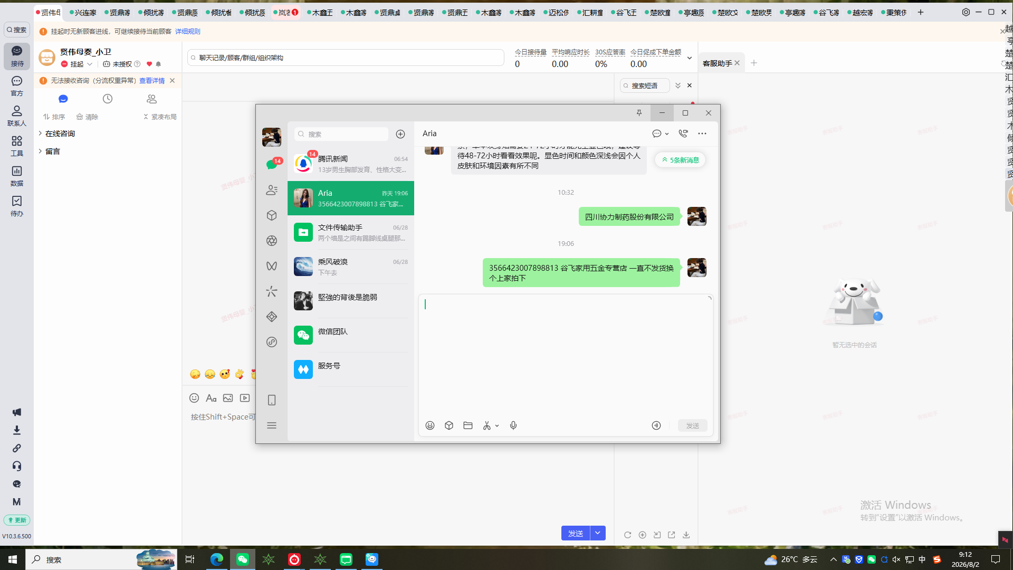Viewport: 1013px width, 570px height.
Task: Click the link chain icon in sidebar
Action: [x=17, y=448]
